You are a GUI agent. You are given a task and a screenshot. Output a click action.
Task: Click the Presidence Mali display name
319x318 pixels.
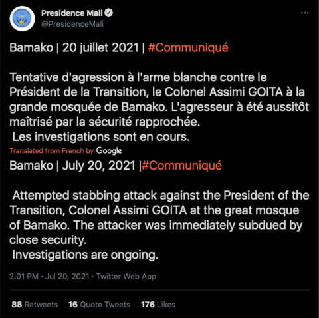72,13
